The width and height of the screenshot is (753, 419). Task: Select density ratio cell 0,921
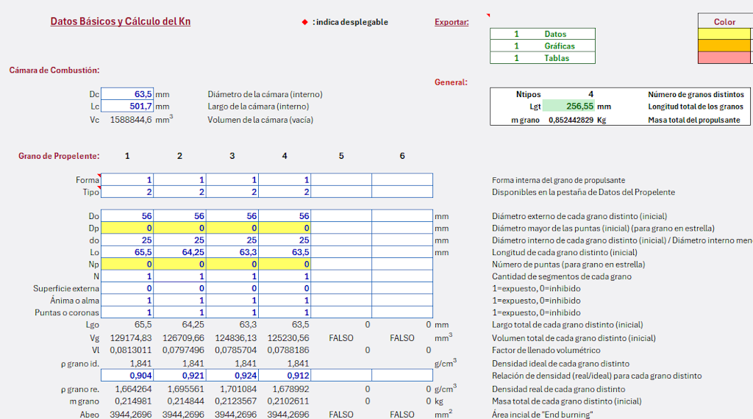pyautogui.click(x=179, y=376)
